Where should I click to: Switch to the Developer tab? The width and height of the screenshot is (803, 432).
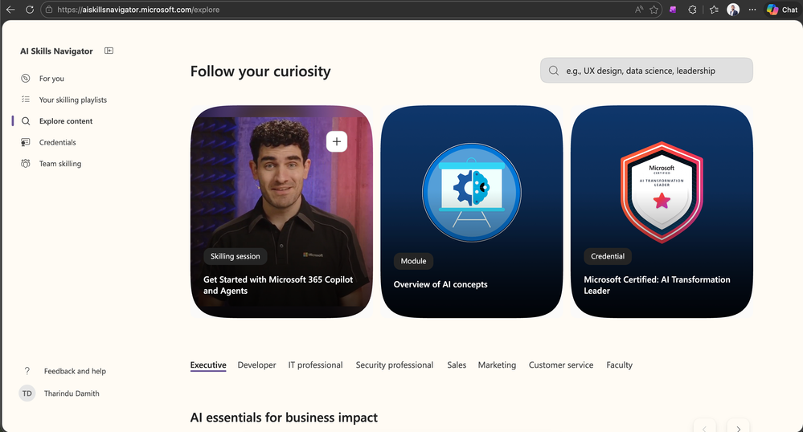[256, 365]
